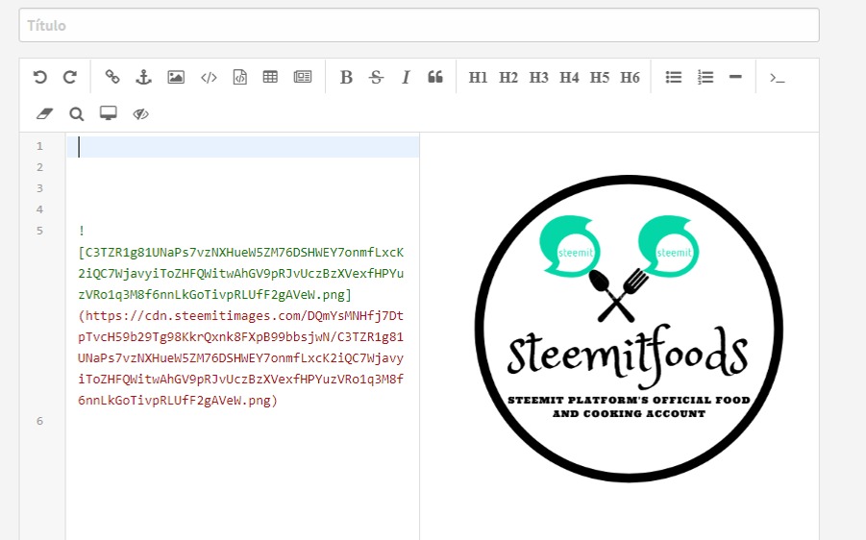Open search with the magnifier icon

pyautogui.click(x=76, y=113)
